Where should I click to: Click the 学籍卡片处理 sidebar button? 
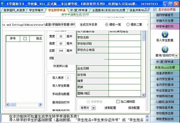pyautogui.click(x=165, y=21)
